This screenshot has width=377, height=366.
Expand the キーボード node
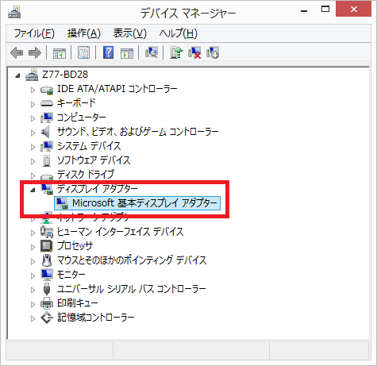[x=33, y=104]
